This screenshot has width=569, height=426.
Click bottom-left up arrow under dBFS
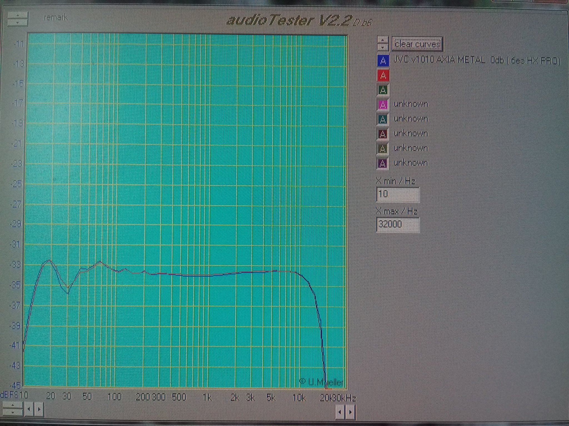(x=13, y=405)
